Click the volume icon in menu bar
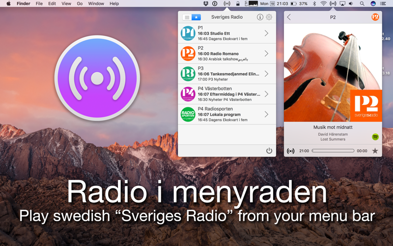 tap(351, 3)
